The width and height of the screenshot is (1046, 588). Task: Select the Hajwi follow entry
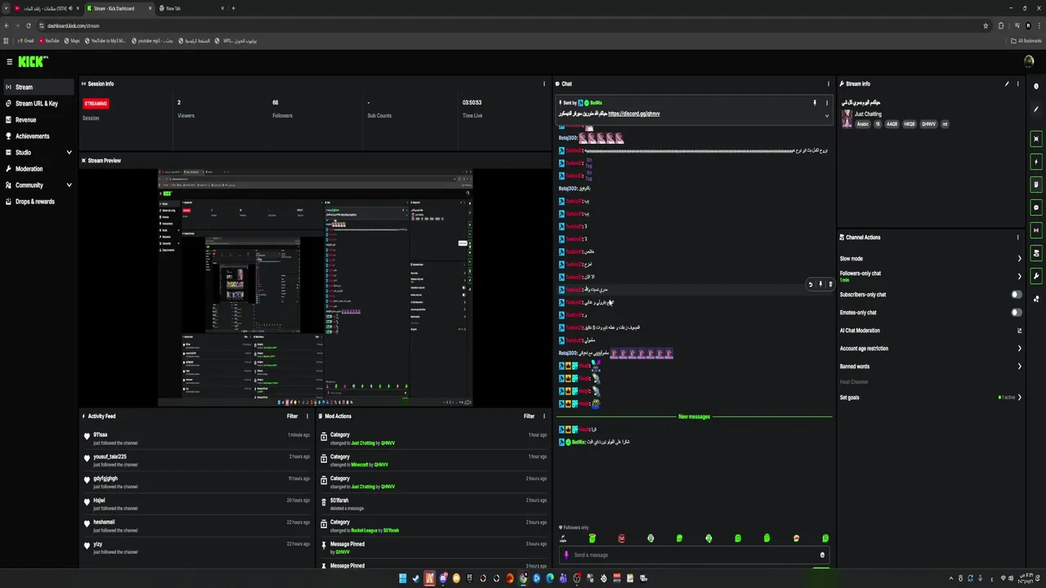196,503
